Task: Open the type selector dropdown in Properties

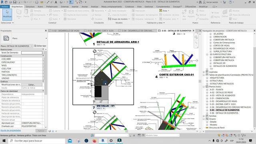Action: point(46,38)
